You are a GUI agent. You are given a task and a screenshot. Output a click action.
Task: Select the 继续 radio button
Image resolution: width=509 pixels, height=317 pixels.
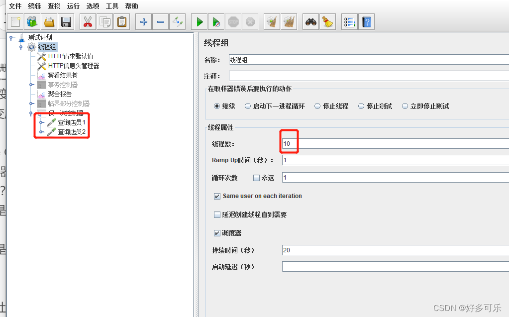pyautogui.click(x=217, y=106)
